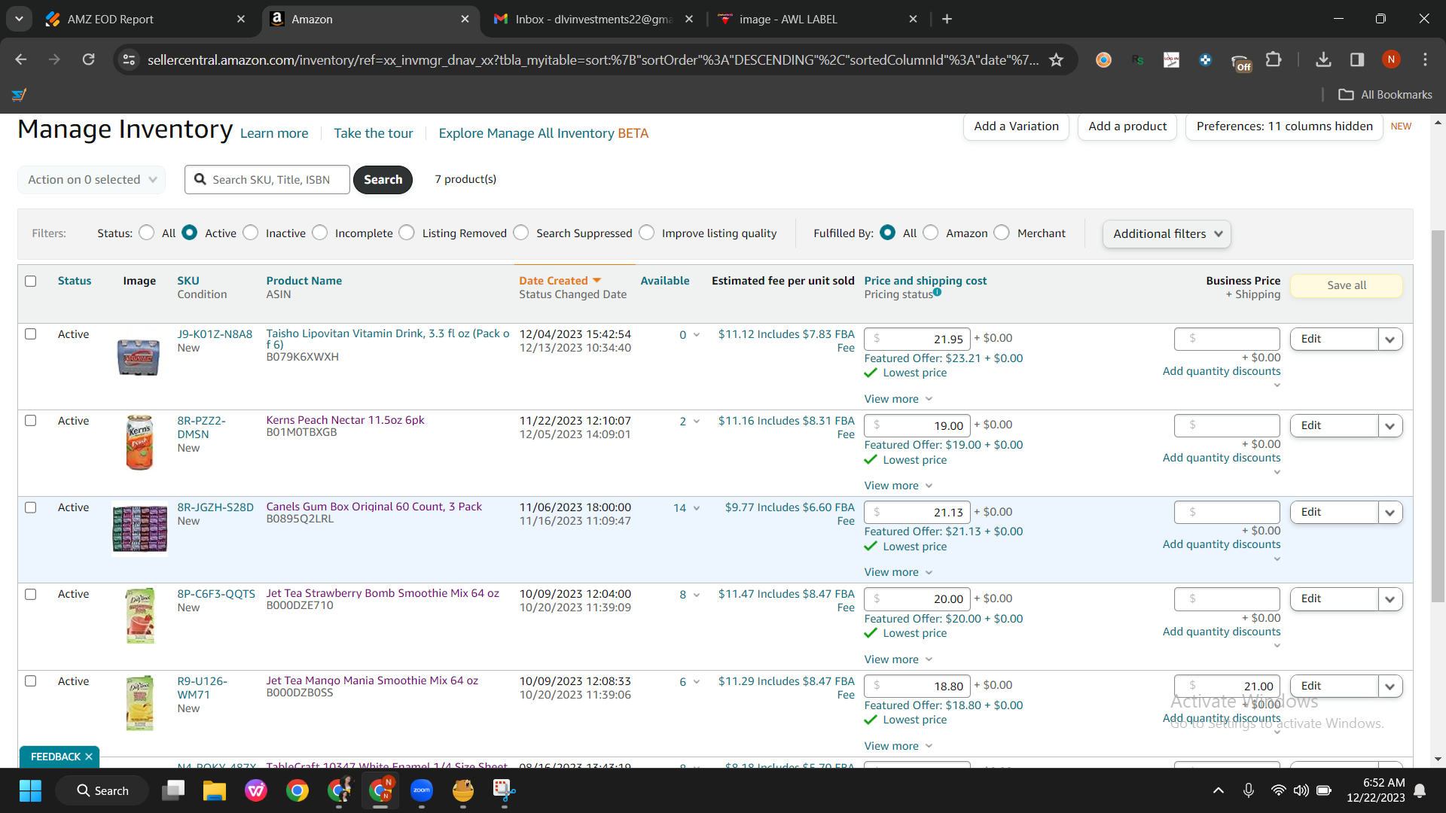This screenshot has height=813, width=1446.
Task: Tick the select-all checkbox in table header
Action: point(31,281)
